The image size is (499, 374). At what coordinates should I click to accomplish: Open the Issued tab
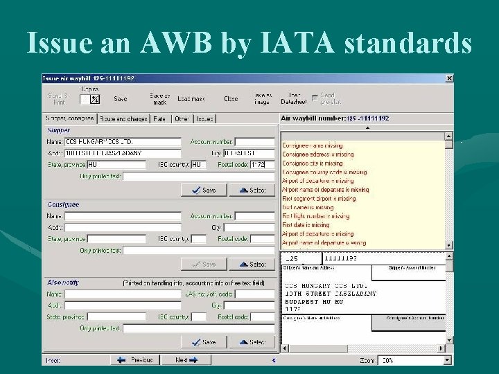[204, 119]
